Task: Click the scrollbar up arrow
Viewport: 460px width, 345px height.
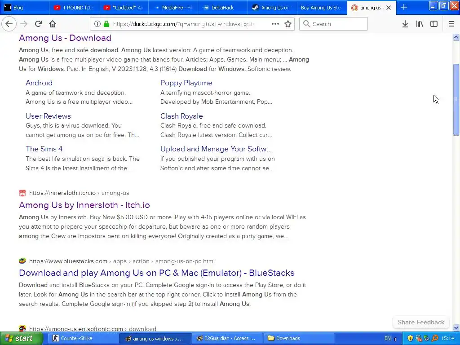Action: click(456, 37)
